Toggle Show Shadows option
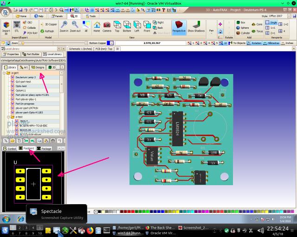 tap(196, 26)
